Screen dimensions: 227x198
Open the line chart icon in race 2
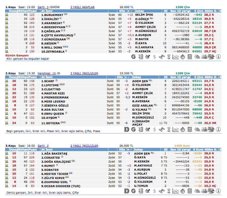[176, 129]
